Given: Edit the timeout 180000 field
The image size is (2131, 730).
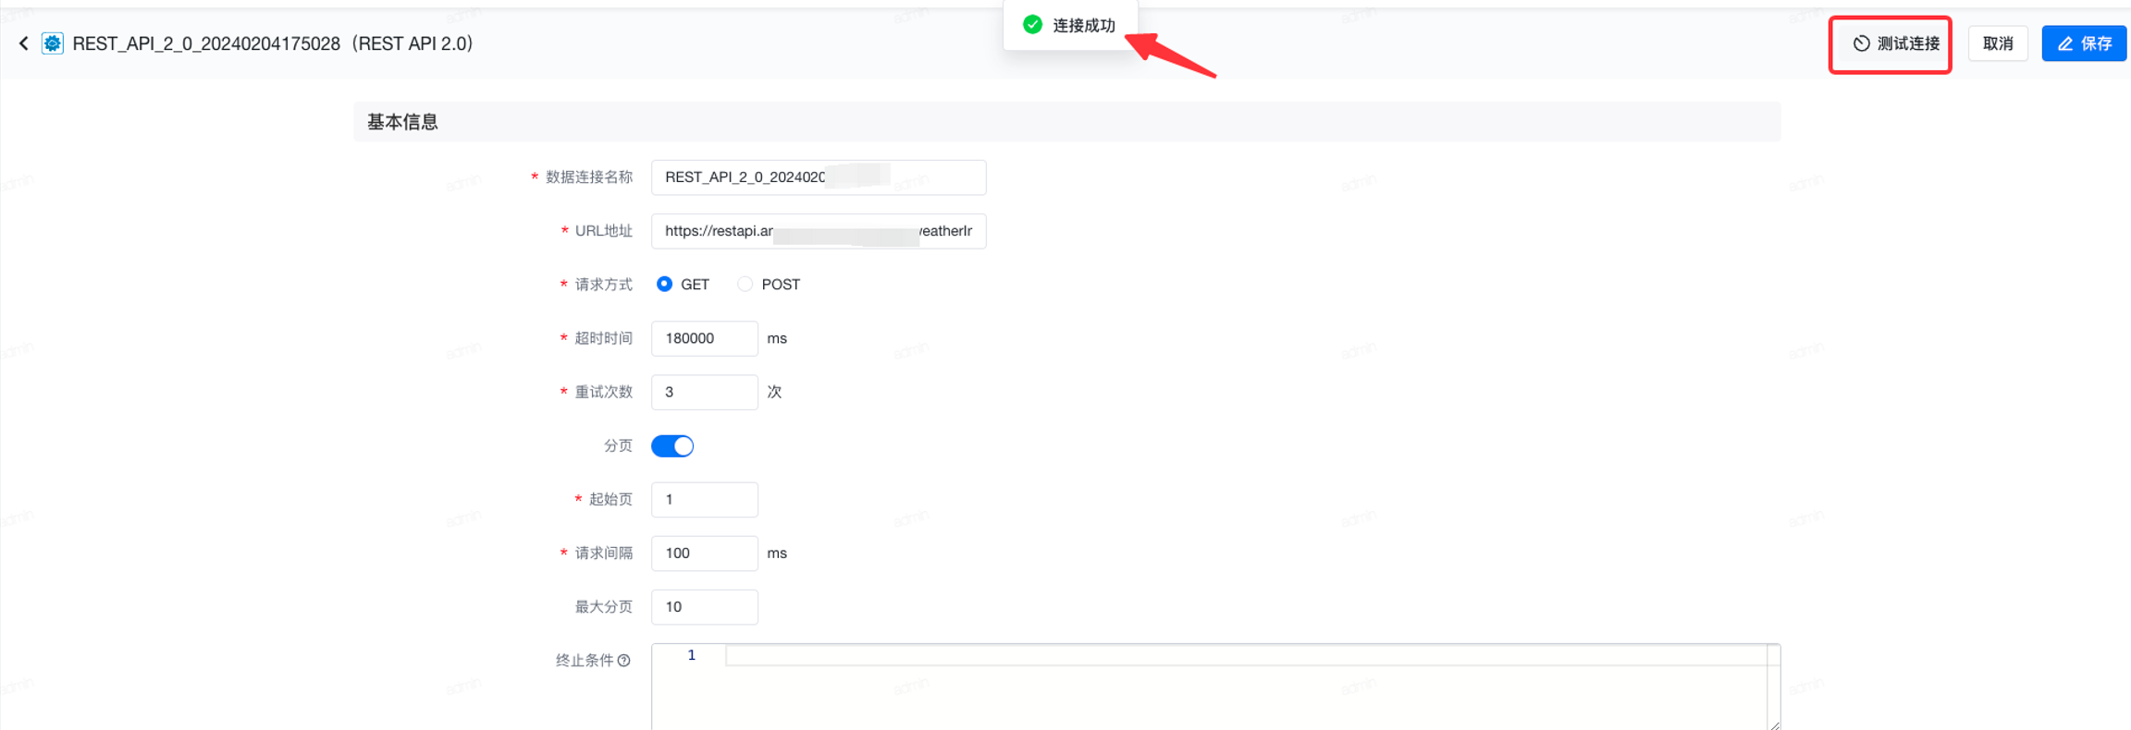Looking at the screenshot, I should [x=705, y=338].
